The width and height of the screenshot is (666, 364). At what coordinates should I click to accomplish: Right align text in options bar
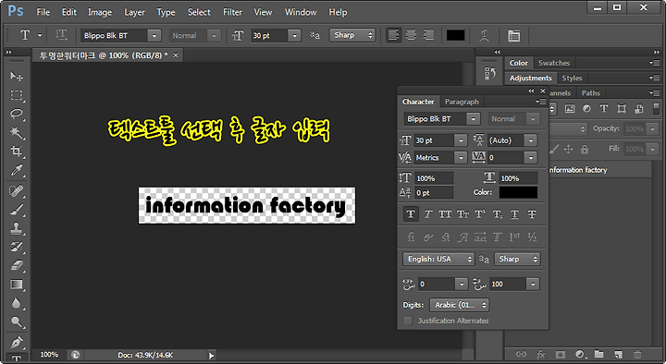pyautogui.click(x=428, y=35)
